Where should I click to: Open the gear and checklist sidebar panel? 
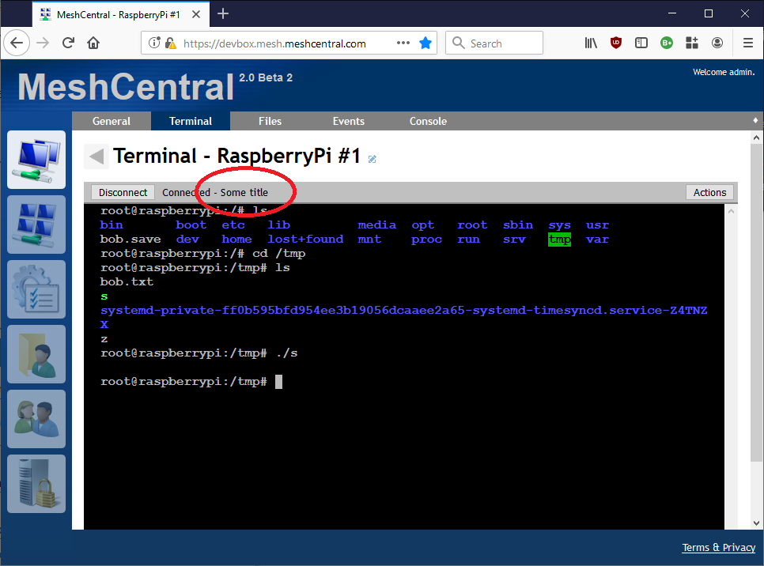coord(36,289)
